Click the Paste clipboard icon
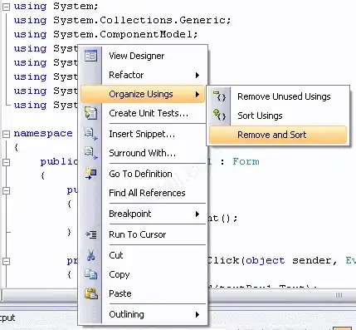Image resolution: width=356 pixels, height=330 pixels. coord(91,293)
